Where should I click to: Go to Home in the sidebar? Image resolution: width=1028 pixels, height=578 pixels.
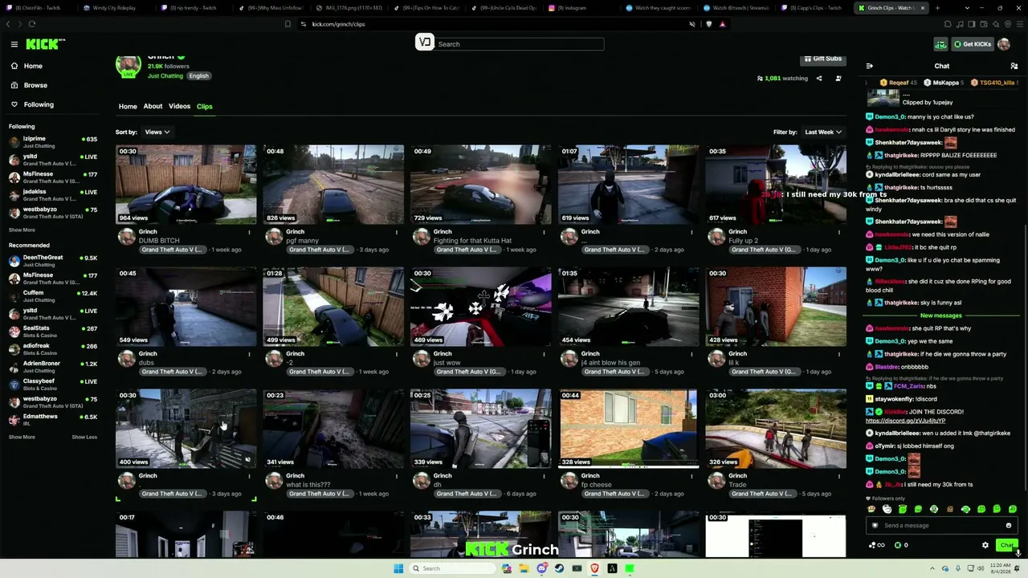coord(33,66)
